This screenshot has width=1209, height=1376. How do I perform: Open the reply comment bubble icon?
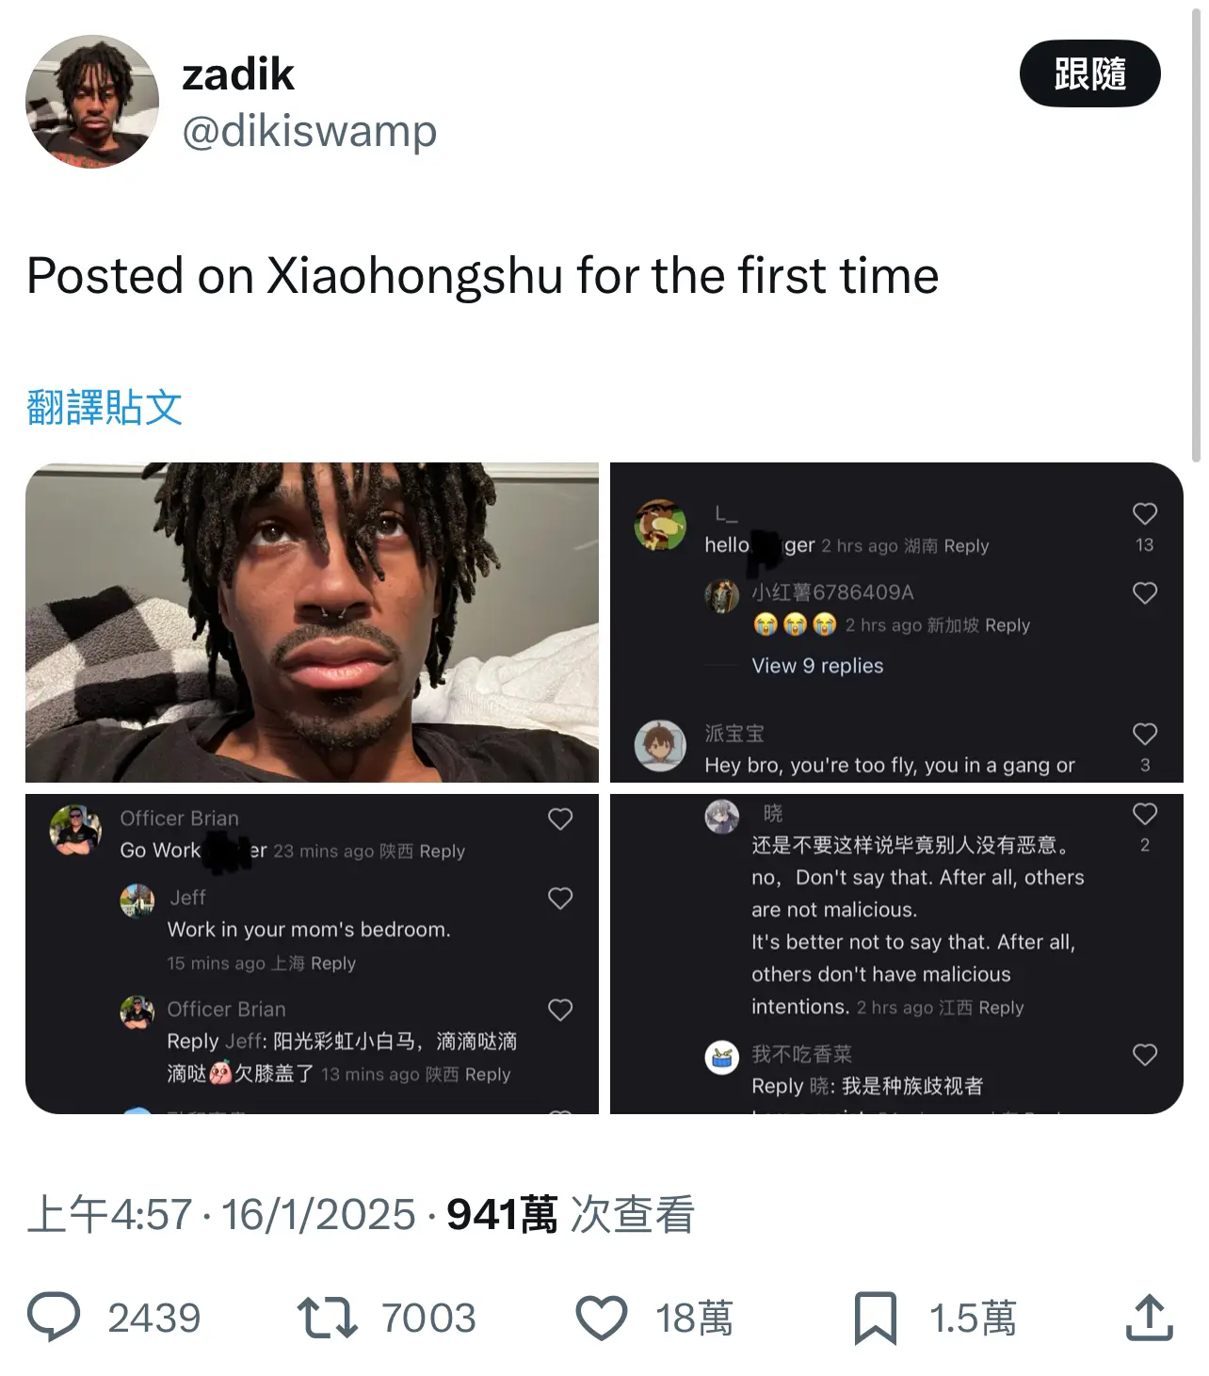[x=54, y=1317]
